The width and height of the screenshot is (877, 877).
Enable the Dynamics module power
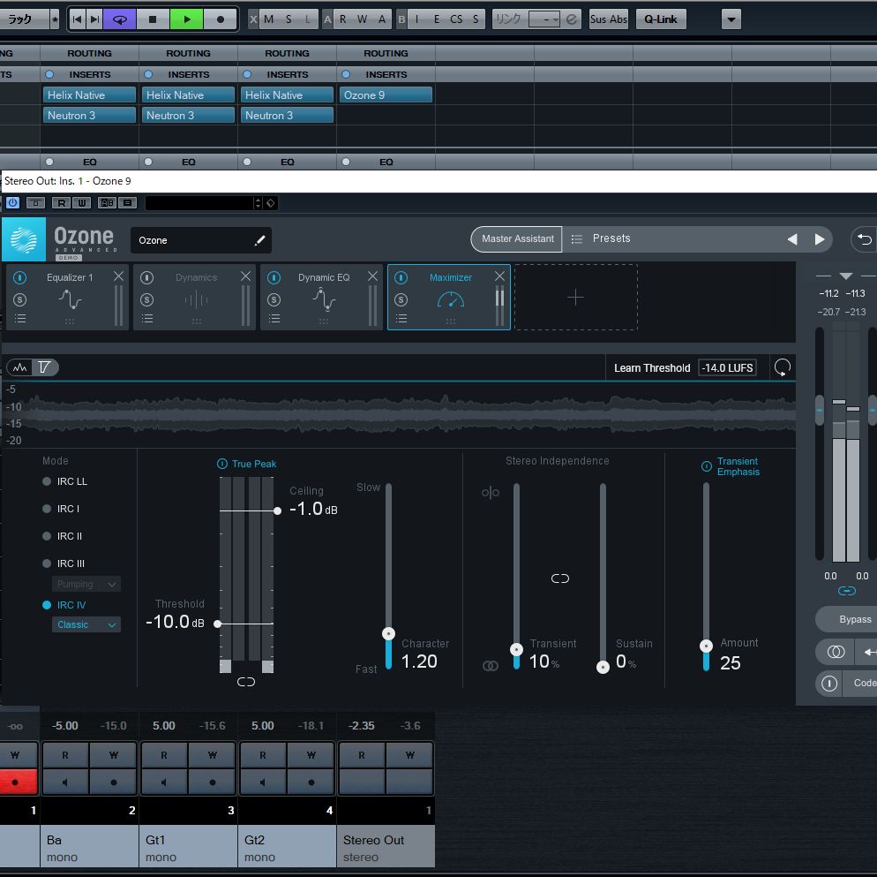point(146,277)
